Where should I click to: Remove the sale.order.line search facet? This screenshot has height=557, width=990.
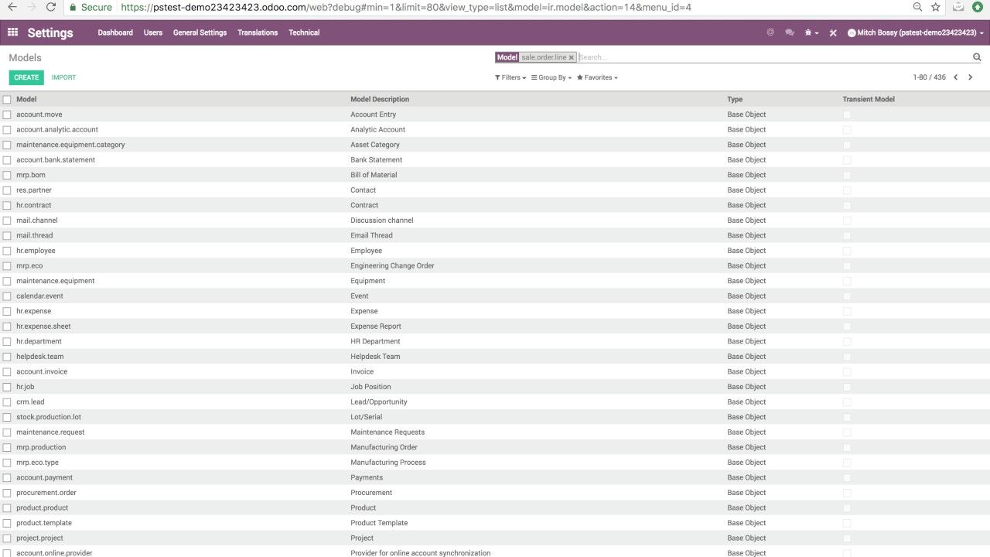click(572, 58)
